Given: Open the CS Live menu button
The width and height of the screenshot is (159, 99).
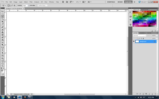Looking at the screenshot, I should [x=143, y=2].
